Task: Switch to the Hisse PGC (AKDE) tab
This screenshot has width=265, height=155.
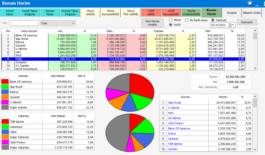Action: (x=131, y=13)
